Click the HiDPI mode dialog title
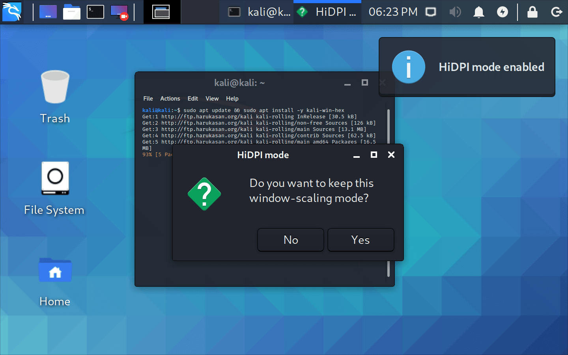The image size is (568, 355). (263, 155)
